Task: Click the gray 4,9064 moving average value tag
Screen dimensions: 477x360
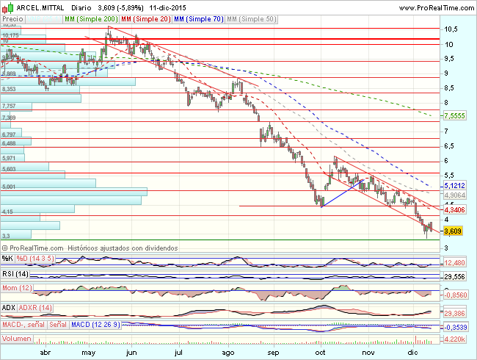Action: click(454, 195)
